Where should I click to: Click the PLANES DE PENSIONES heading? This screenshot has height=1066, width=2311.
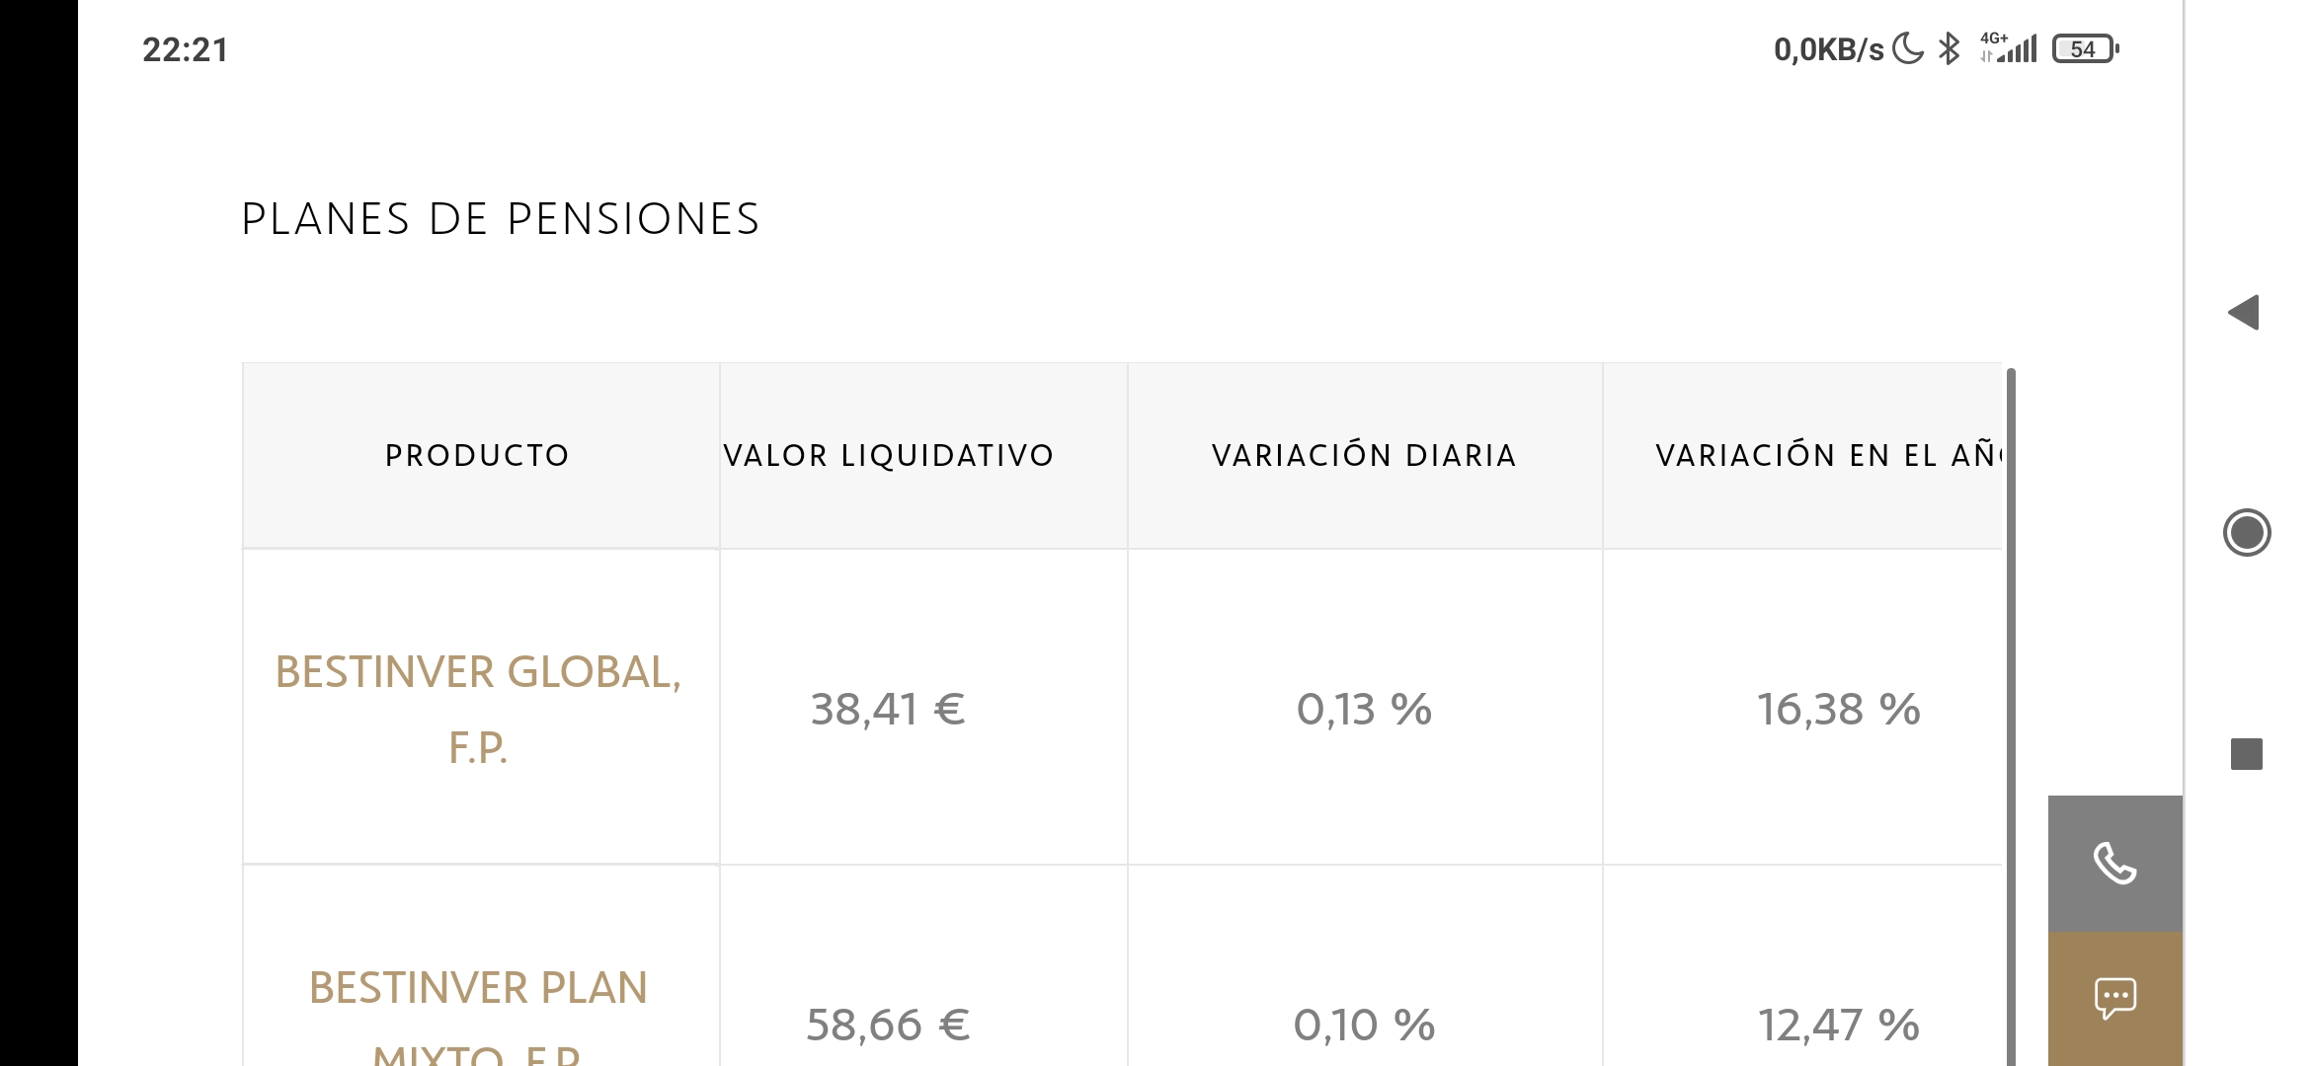[501, 219]
